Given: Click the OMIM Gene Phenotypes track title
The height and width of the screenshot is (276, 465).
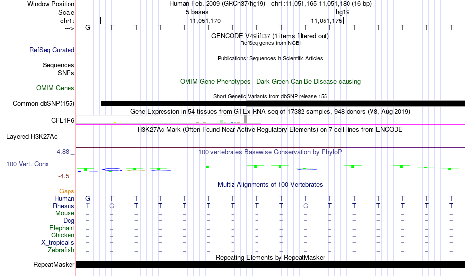Looking at the screenshot, I should click(x=270, y=82).
